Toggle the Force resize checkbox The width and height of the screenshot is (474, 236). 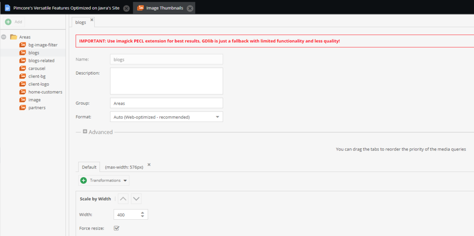(116, 228)
